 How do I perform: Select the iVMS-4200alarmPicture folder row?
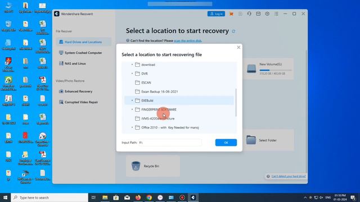click(x=179, y=118)
